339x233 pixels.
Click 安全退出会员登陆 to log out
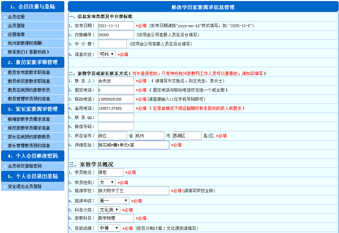coord(25,187)
